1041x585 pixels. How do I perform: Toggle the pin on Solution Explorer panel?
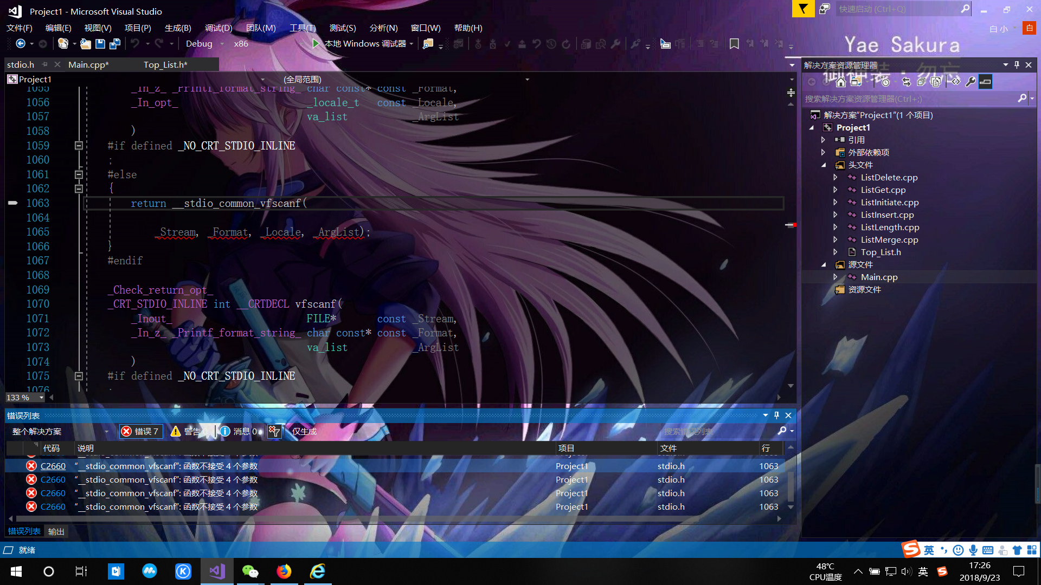[x=1017, y=65]
